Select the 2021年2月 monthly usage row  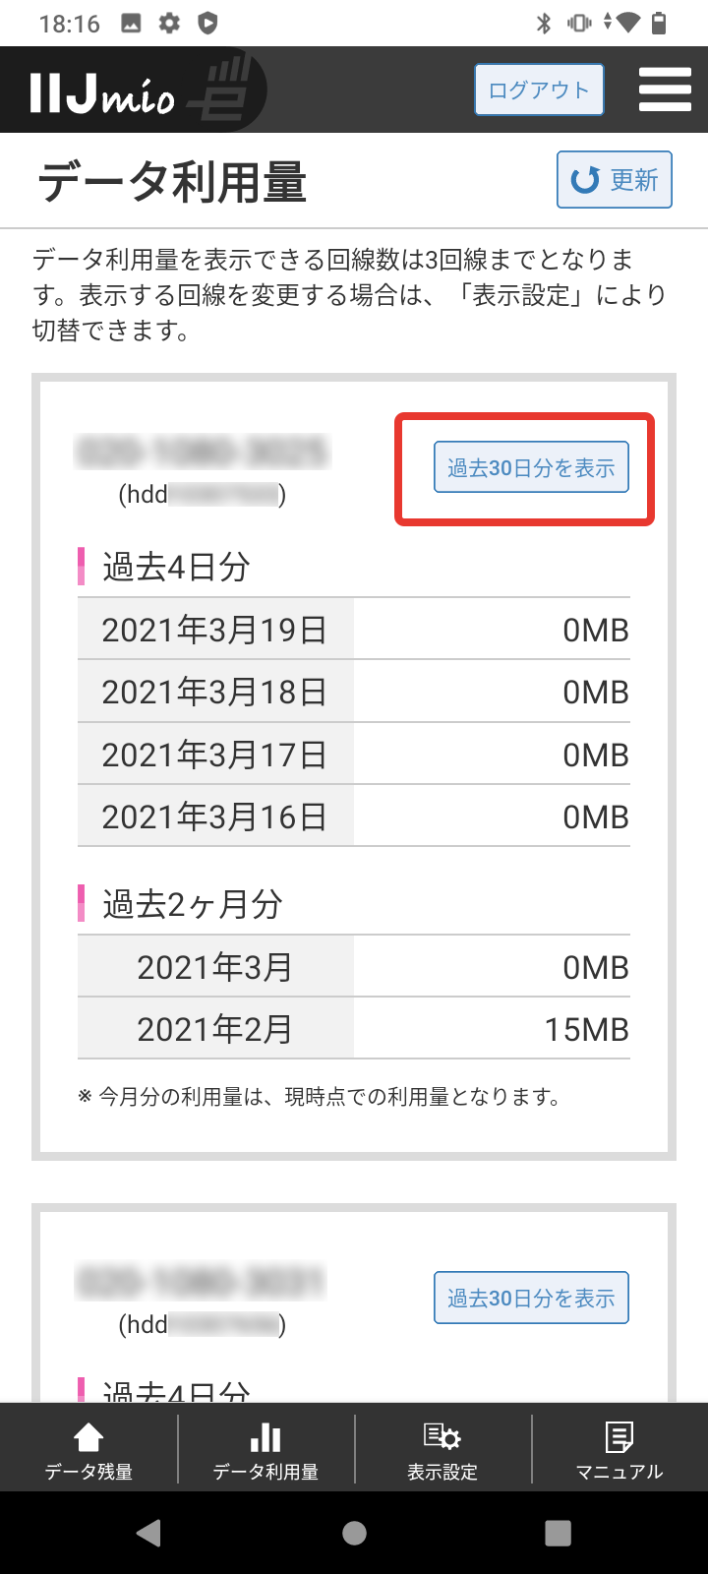pos(354,1029)
